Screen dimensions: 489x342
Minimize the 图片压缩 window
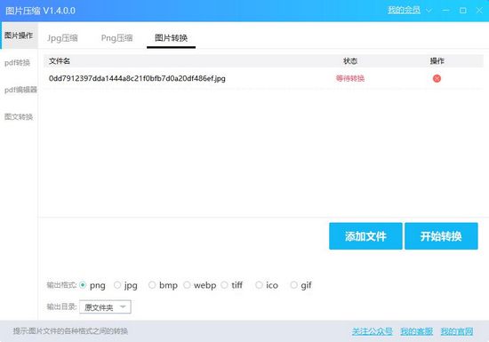pyautogui.click(x=446, y=11)
